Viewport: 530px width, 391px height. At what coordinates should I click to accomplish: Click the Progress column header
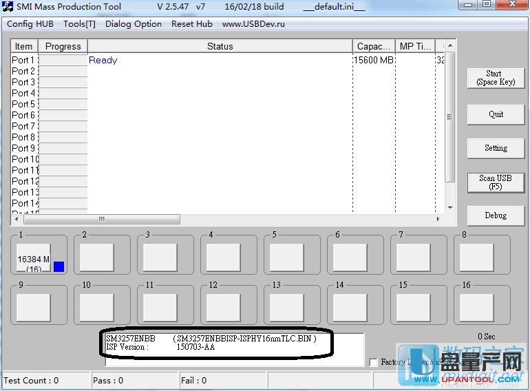[63, 46]
